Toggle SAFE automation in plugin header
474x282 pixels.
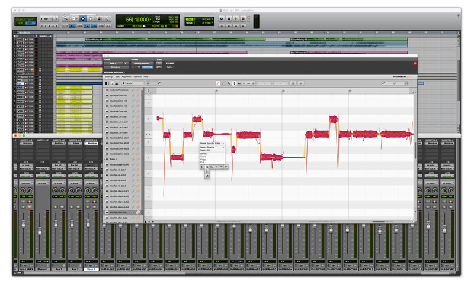(159, 67)
